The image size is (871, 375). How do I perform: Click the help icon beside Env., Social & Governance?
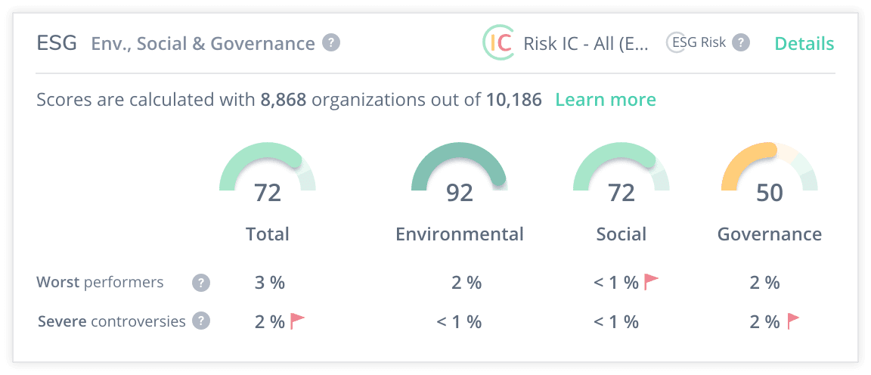tap(331, 43)
